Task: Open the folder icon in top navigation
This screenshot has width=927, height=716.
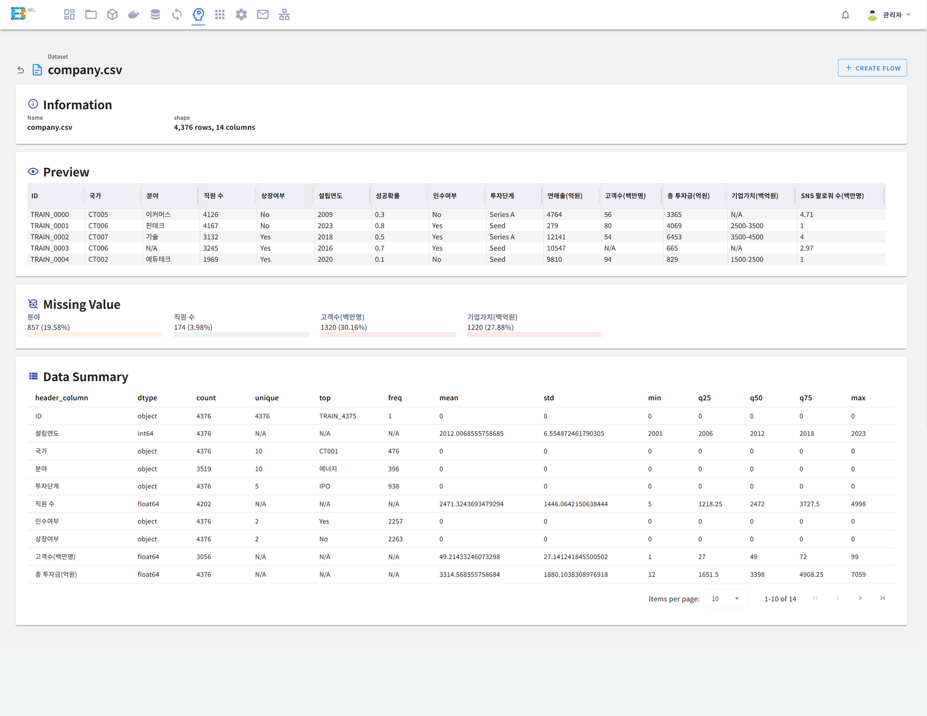Action: pyautogui.click(x=91, y=14)
